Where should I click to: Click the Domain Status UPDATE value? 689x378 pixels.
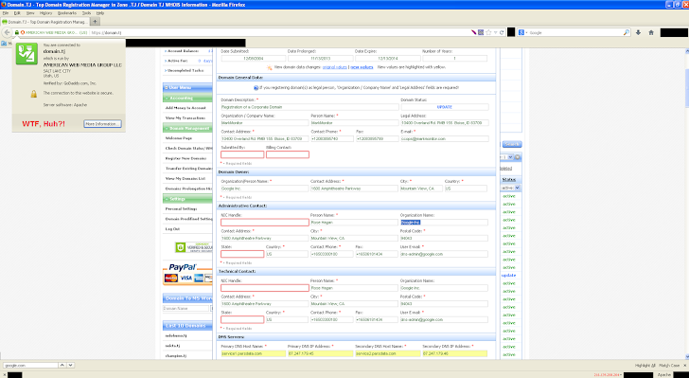click(445, 107)
